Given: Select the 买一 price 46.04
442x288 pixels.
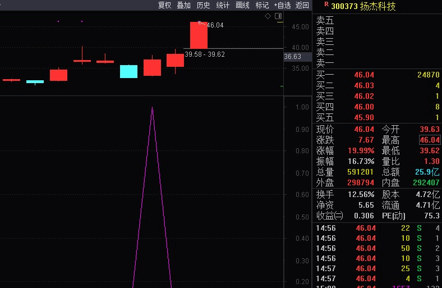Looking at the screenshot, I should (364, 75).
